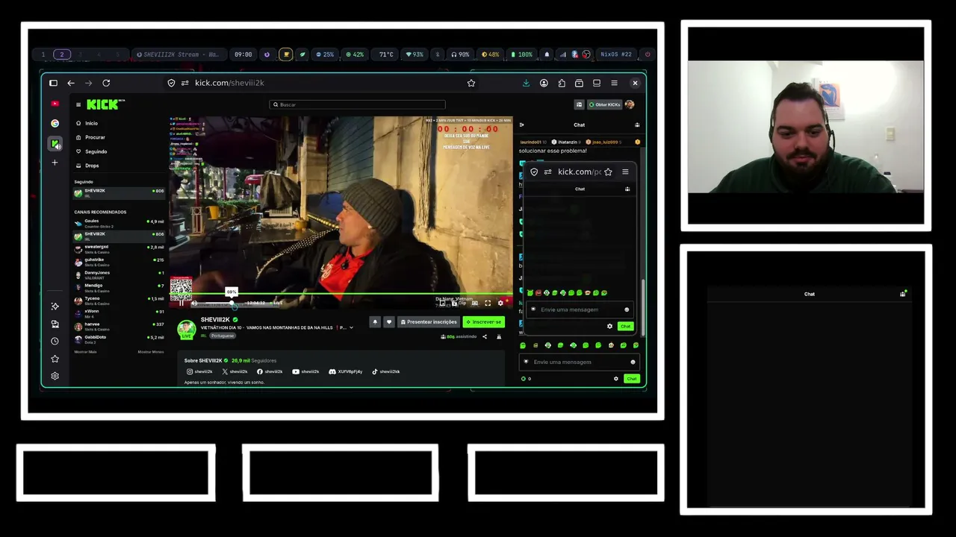The width and height of the screenshot is (956, 537).
Task: Click the notification bell in status bar
Action: click(x=547, y=54)
